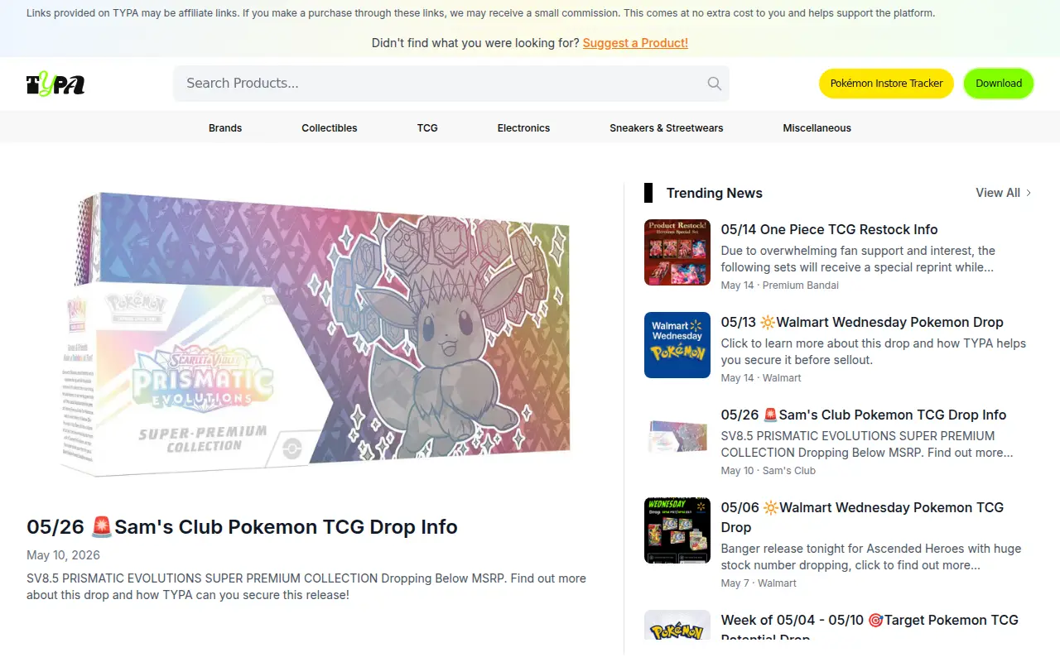Open the TCG menu

pyautogui.click(x=427, y=128)
